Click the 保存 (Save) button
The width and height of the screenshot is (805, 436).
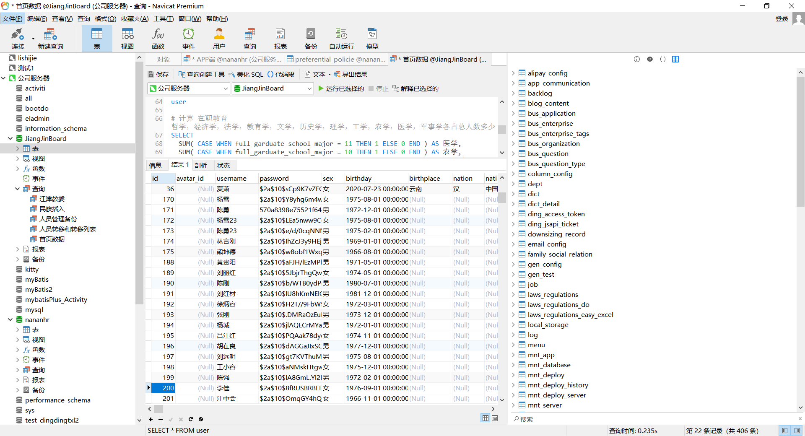point(158,74)
